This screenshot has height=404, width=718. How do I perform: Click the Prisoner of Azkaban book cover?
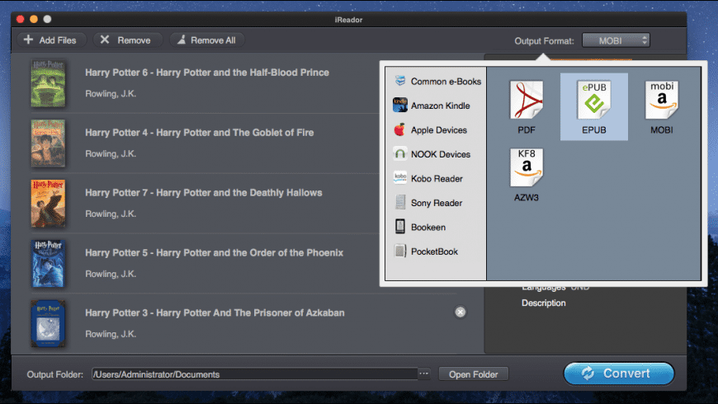[x=48, y=323]
